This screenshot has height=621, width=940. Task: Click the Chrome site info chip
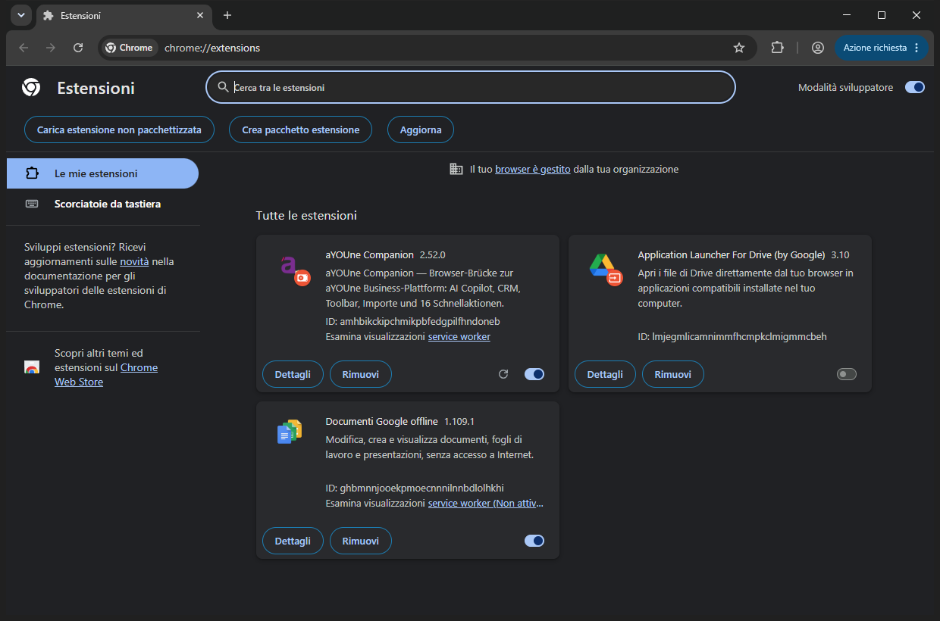coord(130,48)
